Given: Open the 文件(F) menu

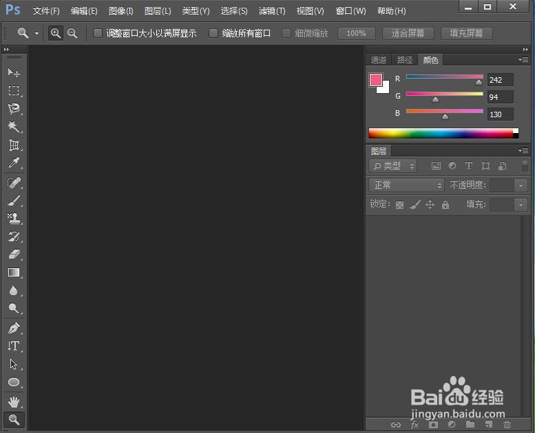Looking at the screenshot, I should pos(46,11).
